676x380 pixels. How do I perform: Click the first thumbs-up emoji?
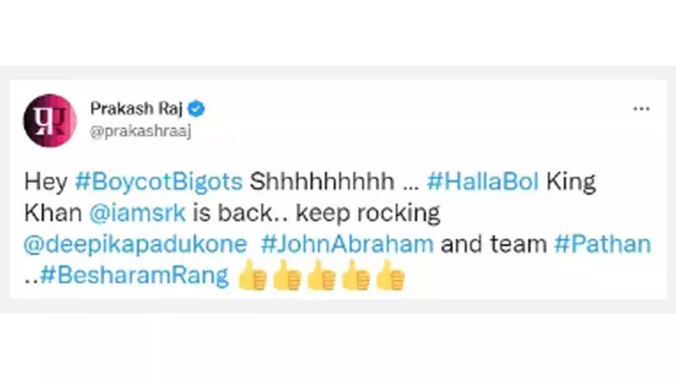point(253,275)
